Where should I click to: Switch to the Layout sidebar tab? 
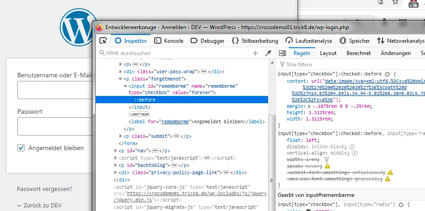328,53
